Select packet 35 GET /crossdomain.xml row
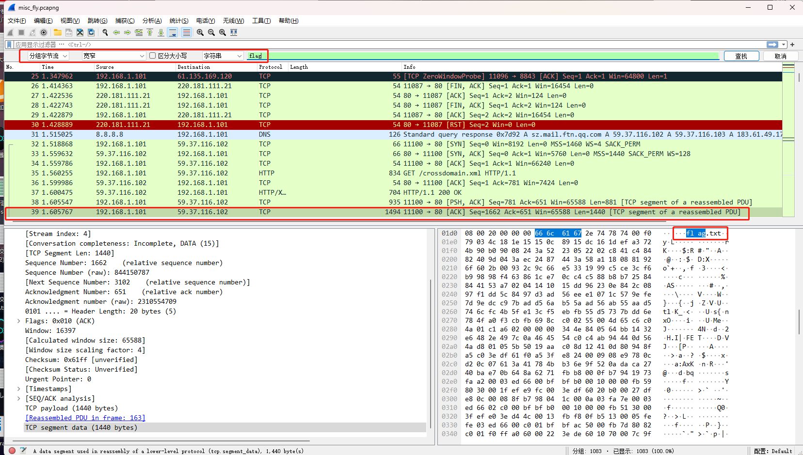 (x=393, y=173)
